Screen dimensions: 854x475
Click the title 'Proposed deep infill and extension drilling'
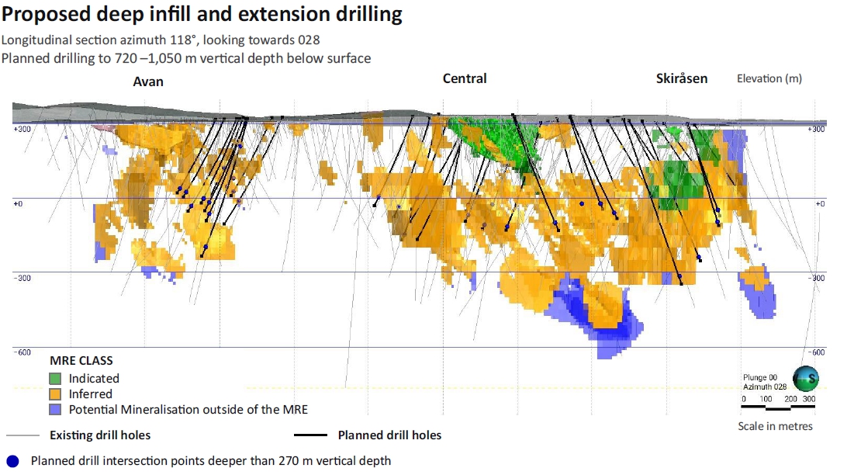(202, 14)
